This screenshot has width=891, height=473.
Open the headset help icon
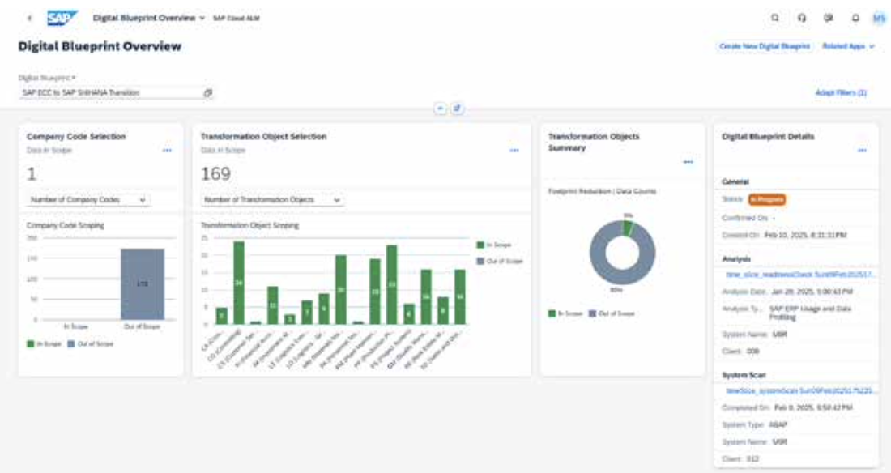click(x=802, y=18)
